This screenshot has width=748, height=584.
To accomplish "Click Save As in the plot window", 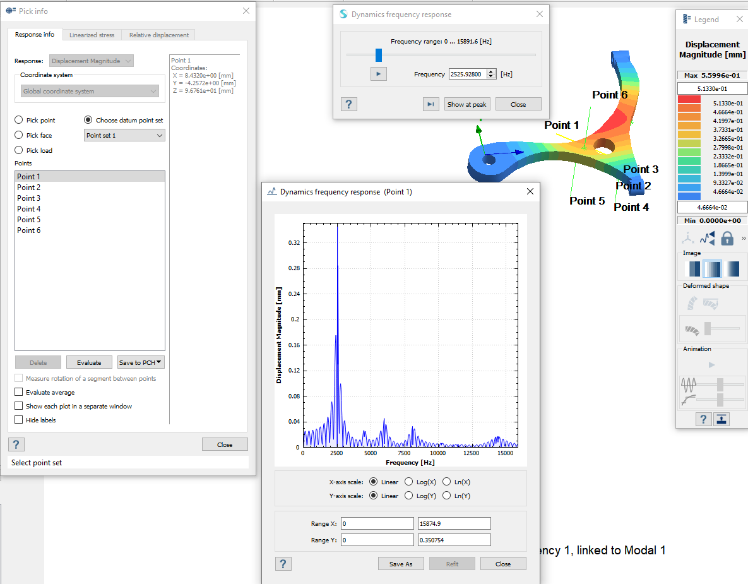I will 401,564.
